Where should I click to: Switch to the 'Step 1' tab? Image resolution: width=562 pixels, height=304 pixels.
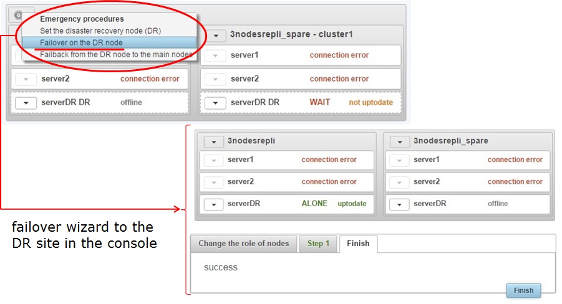pos(318,244)
